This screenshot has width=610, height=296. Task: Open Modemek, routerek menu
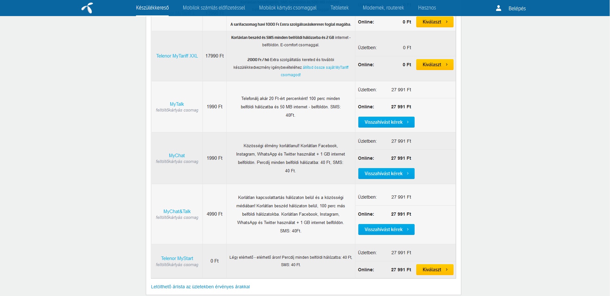(x=383, y=8)
